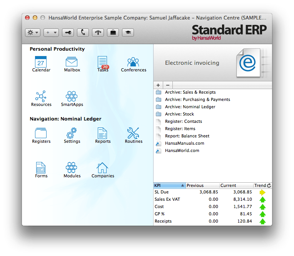Open Archive: Nominal Ledger folder

[213, 107]
